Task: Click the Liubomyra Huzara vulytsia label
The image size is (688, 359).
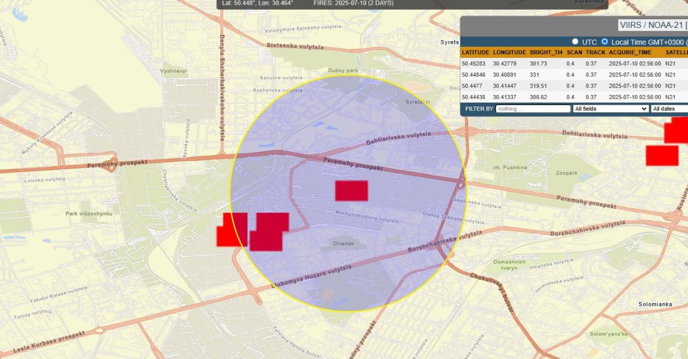Action: coord(312,276)
